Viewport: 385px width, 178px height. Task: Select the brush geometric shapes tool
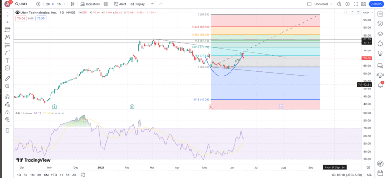7,52
